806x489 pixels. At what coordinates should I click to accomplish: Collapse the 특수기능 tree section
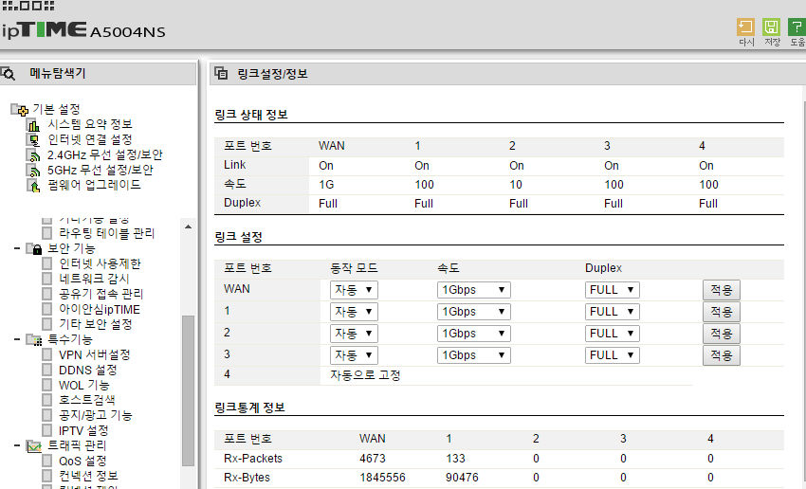click(x=18, y=339)
